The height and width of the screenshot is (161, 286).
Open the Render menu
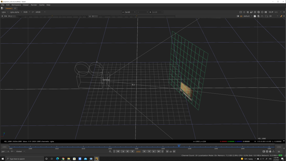[34, 5]
